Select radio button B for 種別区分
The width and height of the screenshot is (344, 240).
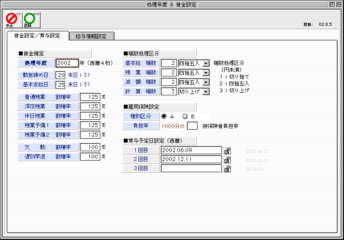pyautogui.click(x=185, y=116)
